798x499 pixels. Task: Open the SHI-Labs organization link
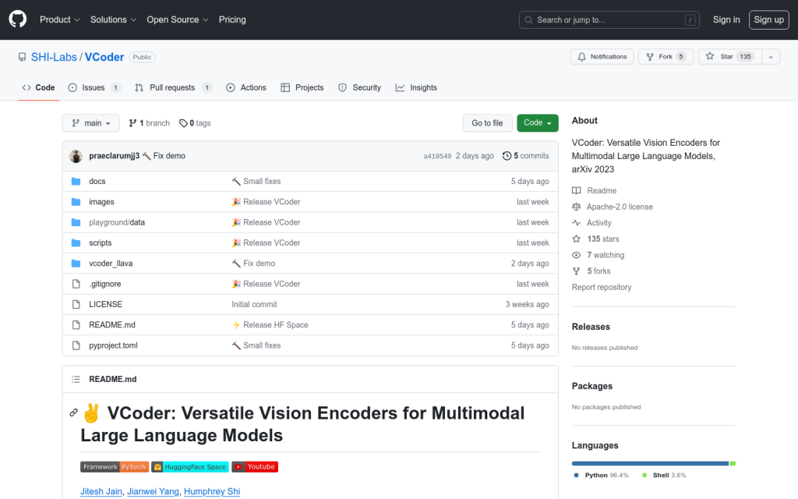tap(54, 57)
